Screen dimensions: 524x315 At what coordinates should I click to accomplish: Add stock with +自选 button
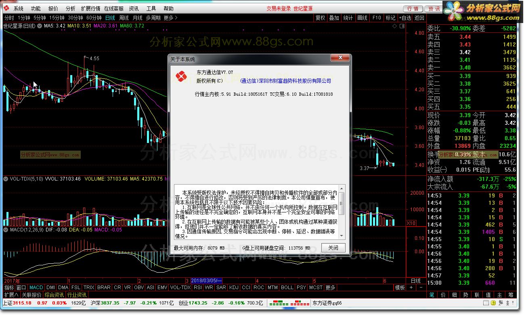(x=405, y=18)
